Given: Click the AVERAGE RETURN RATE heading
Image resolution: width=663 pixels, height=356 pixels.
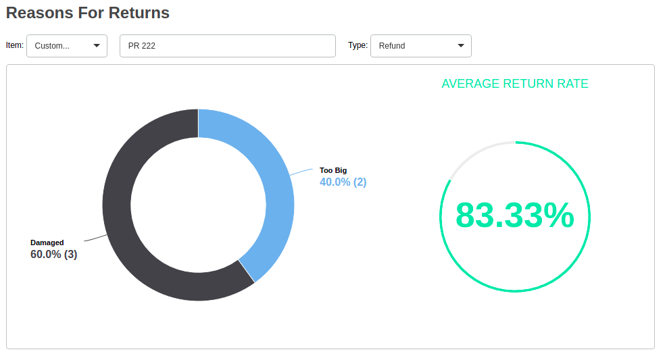Looking at the screenshot, I should (x=514, y=84).
